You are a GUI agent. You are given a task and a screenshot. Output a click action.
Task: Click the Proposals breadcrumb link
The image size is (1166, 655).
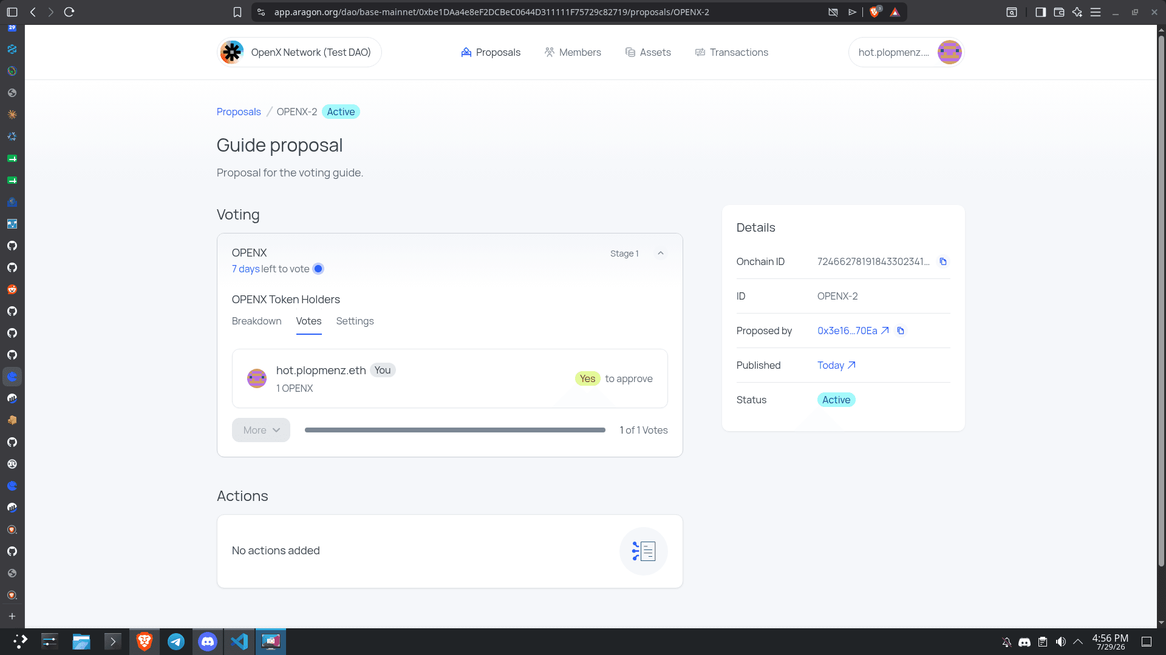click(x=239, y=112)
